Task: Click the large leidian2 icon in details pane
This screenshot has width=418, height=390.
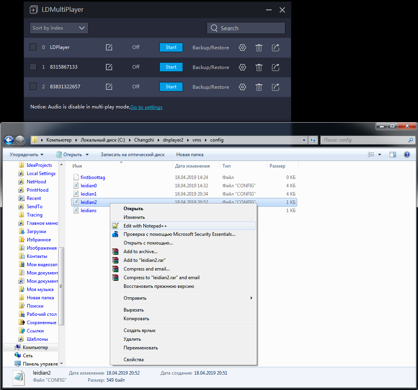Action: pyautogui.click(x=19, y=377)
